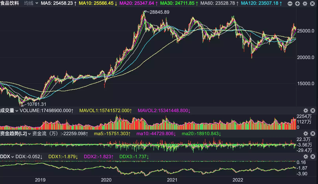This screenshot has height=184, width=318.
Task: Open main chart settings gear
Action: (x=305, y=3)
